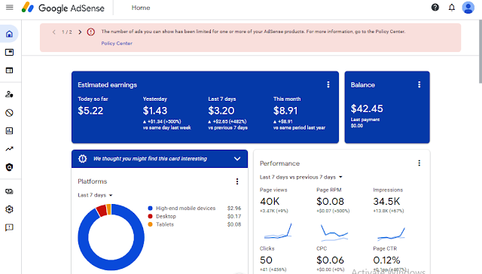Viewport: 482px width, 274px height.
Task: Click the red Desktop legend swatch
Action: 150,216
